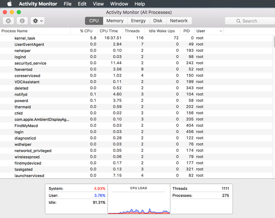Switch to the Memory tab
This screenshot has width=275, height=218.
pos(115,21)
